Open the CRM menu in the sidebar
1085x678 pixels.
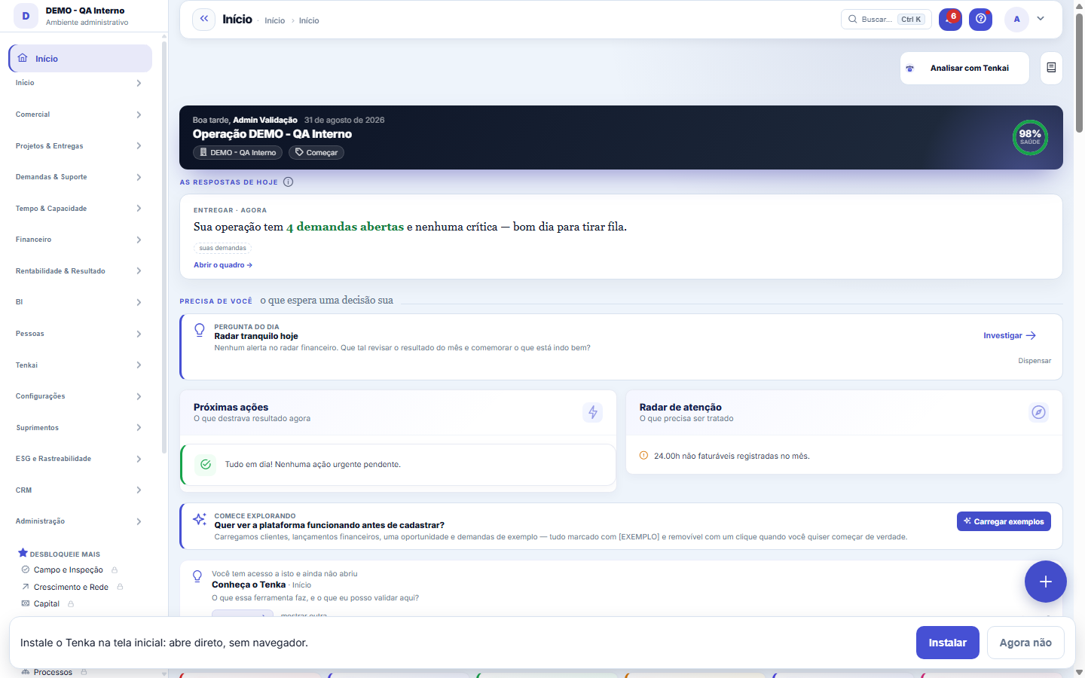[78, 490]
